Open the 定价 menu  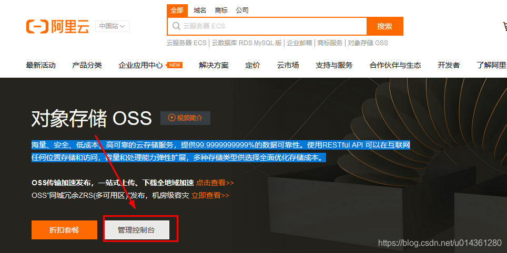[253, 65]
